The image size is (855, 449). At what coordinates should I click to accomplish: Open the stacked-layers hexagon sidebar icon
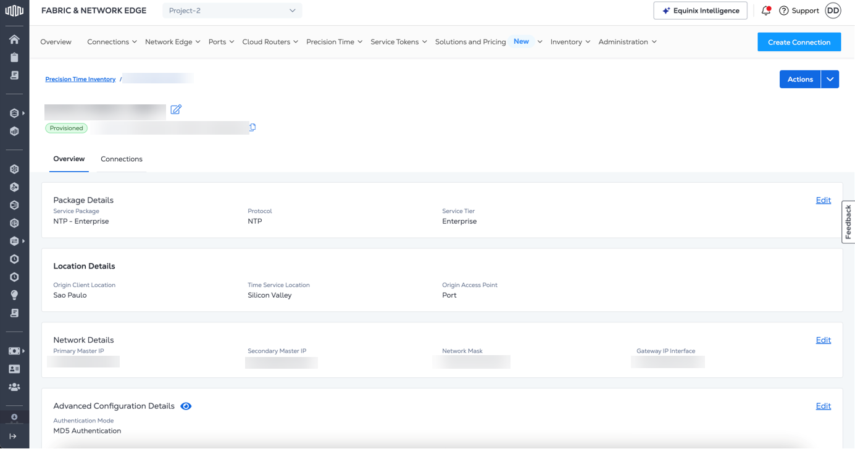(x=14, y=113)
